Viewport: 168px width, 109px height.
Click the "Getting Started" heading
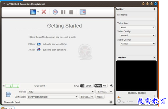(x=64, y=26)
